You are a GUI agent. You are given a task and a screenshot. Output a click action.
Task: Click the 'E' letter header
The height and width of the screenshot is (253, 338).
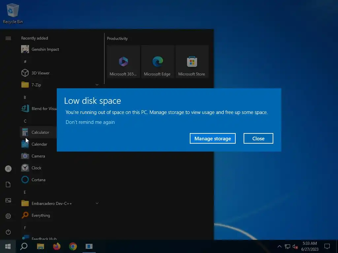25,192
